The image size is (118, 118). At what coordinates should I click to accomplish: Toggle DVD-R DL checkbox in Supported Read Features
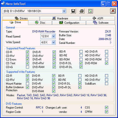tap(81, 63)
